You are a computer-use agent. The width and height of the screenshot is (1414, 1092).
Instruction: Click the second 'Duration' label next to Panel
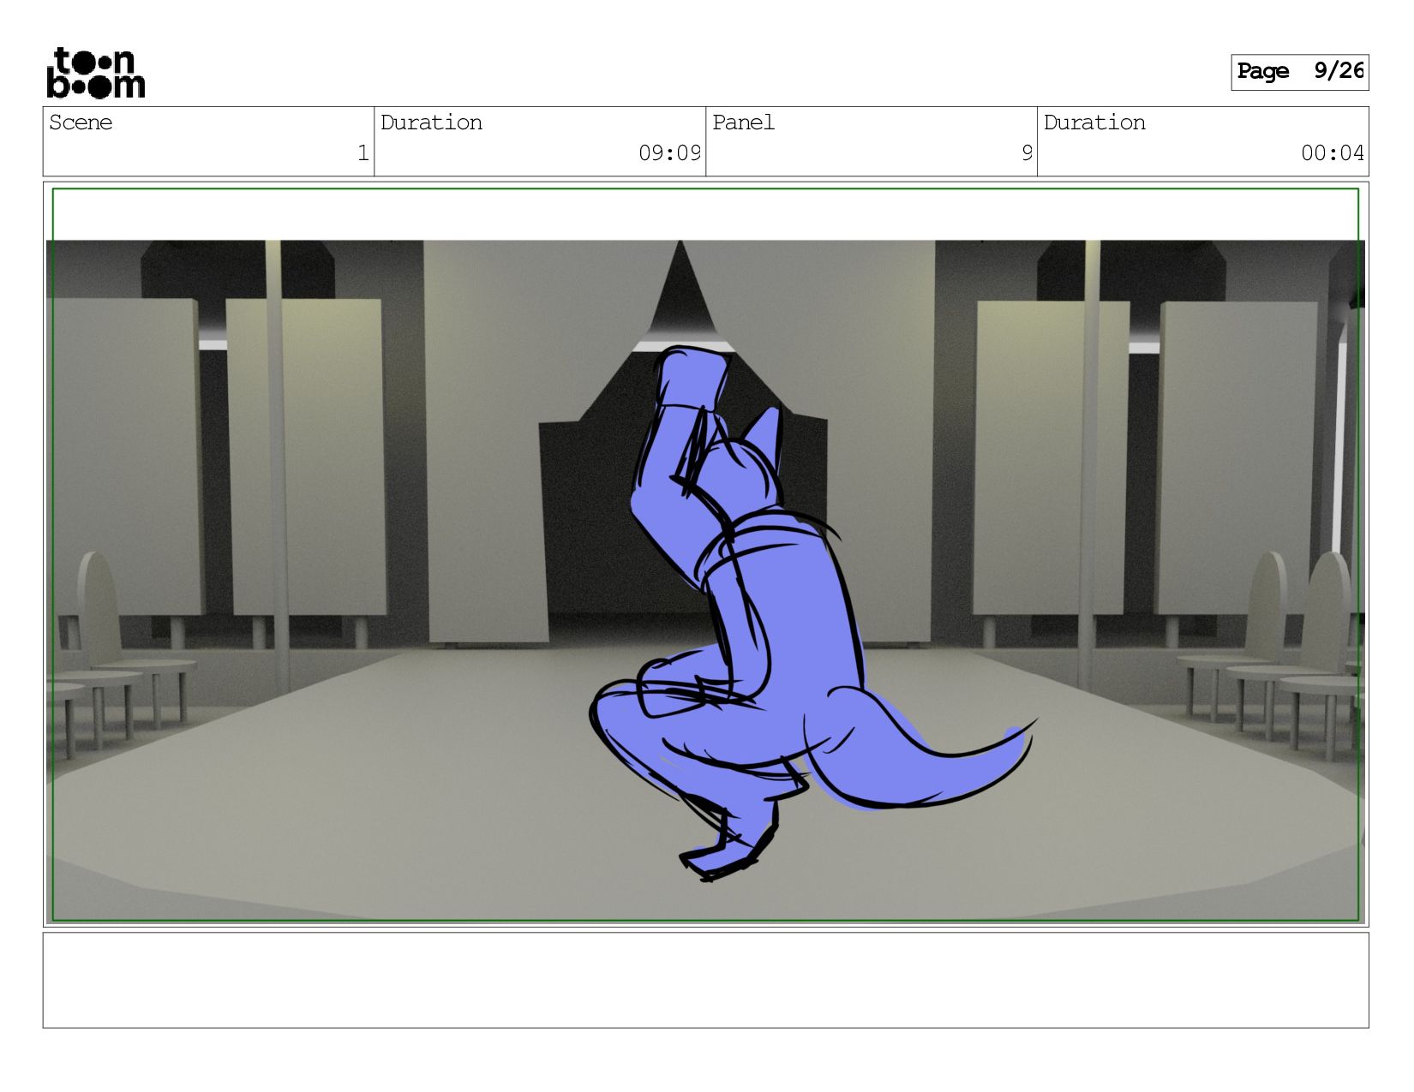click(x=1094, y=122)
